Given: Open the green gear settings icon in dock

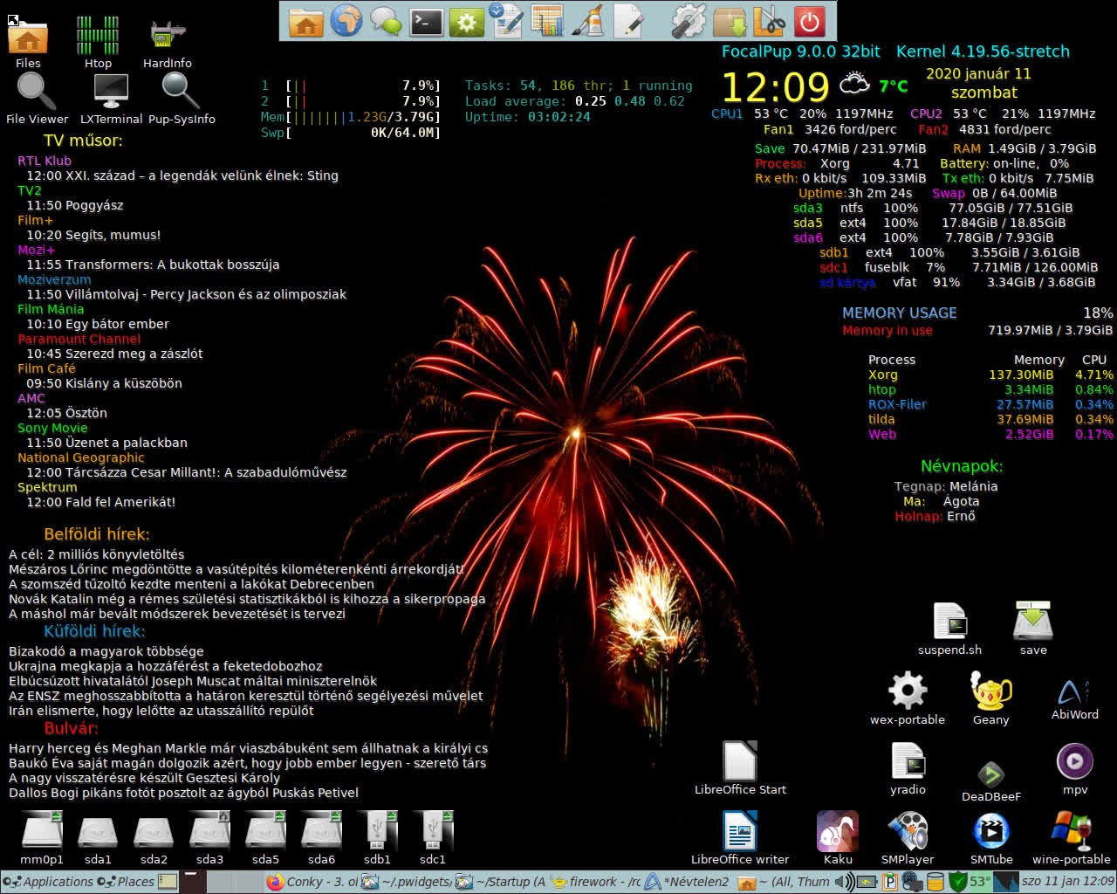Looking at the screenshot, I should pos(467,22).
